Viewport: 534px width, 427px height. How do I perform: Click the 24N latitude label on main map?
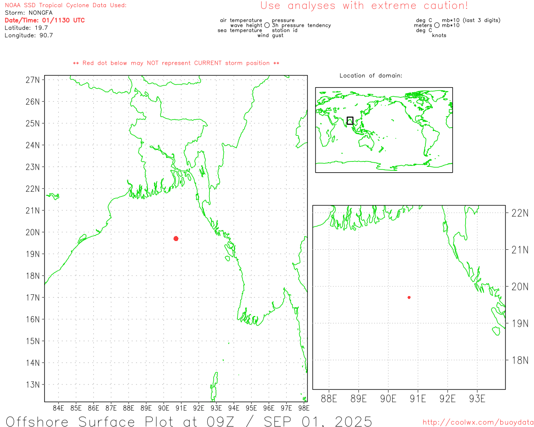click(33, 145)
